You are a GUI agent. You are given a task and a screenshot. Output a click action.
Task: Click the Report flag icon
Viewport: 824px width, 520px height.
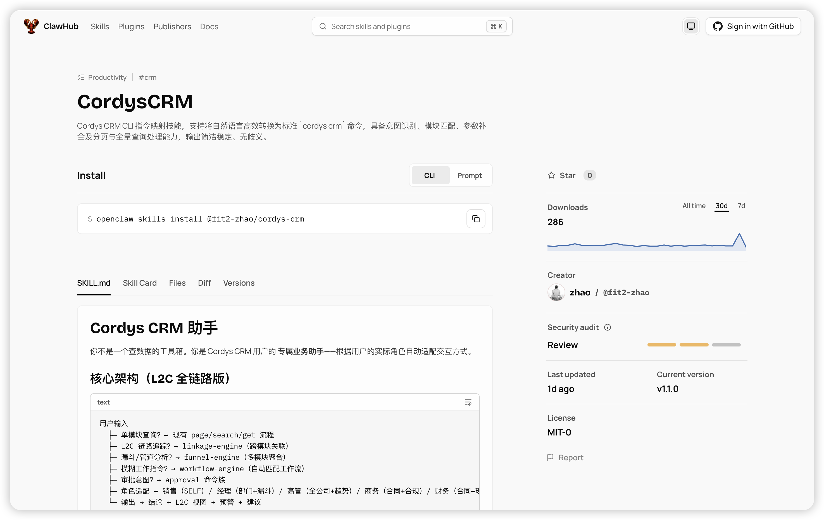point(550,457)
